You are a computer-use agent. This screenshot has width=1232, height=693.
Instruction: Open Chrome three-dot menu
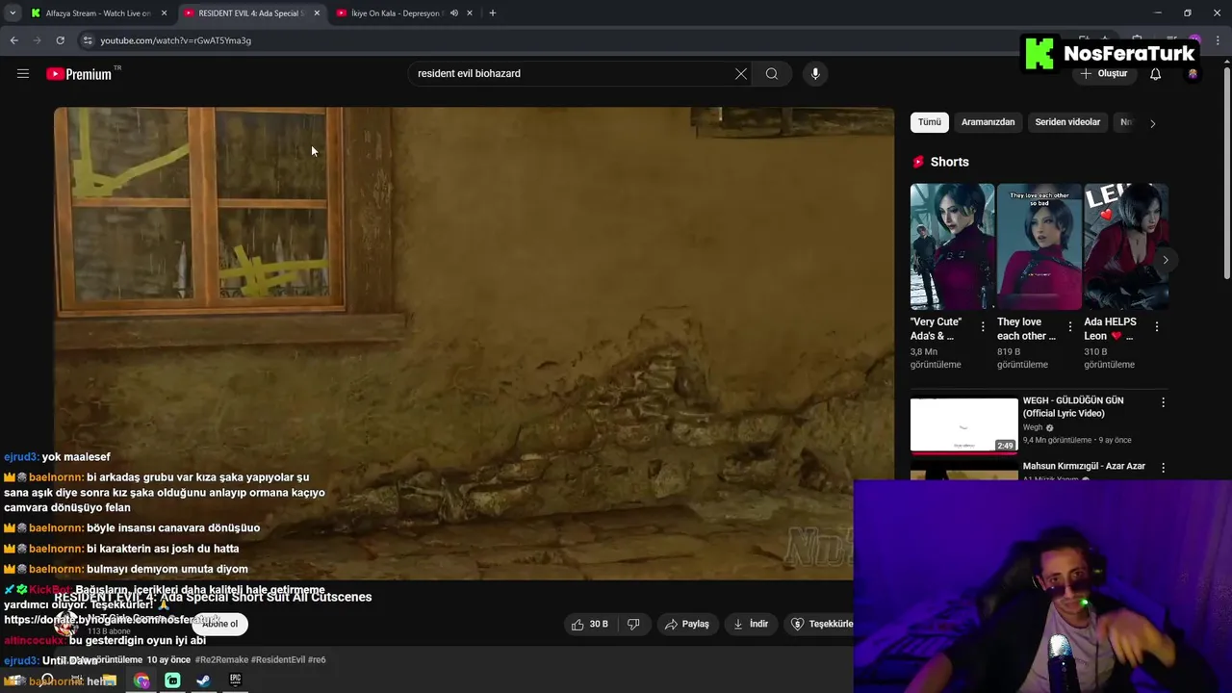1219,40
